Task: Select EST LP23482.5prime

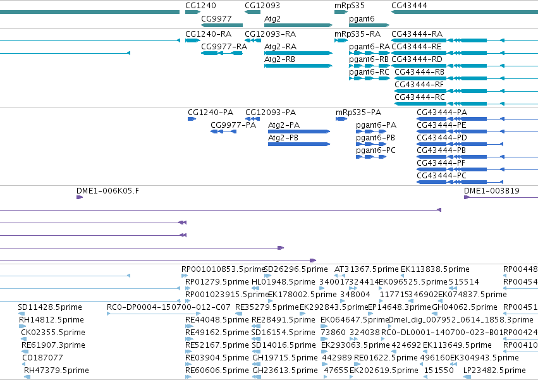Action: 494,371
